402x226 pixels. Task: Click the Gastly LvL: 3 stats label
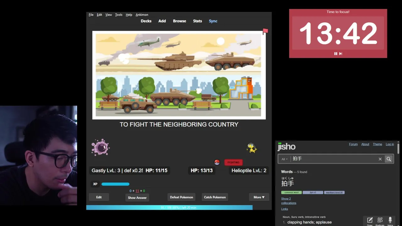pyautogui.click(x=117, y=170)
